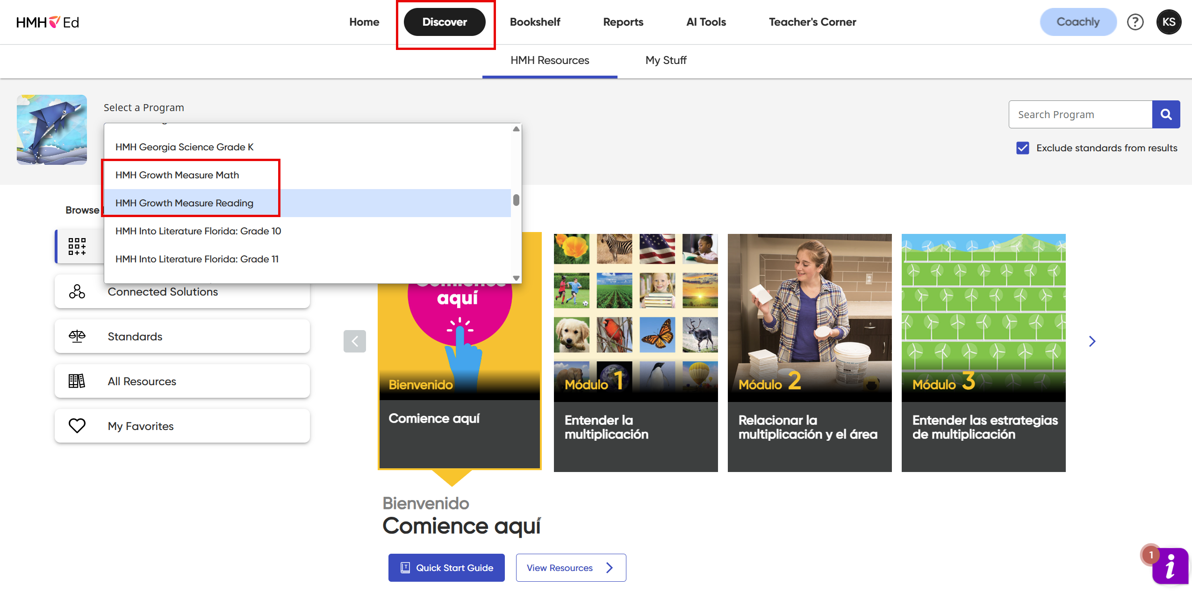Choose HMH Into Literature Florida: Grade 11
1192x592 pixels.
click(307, 259)
